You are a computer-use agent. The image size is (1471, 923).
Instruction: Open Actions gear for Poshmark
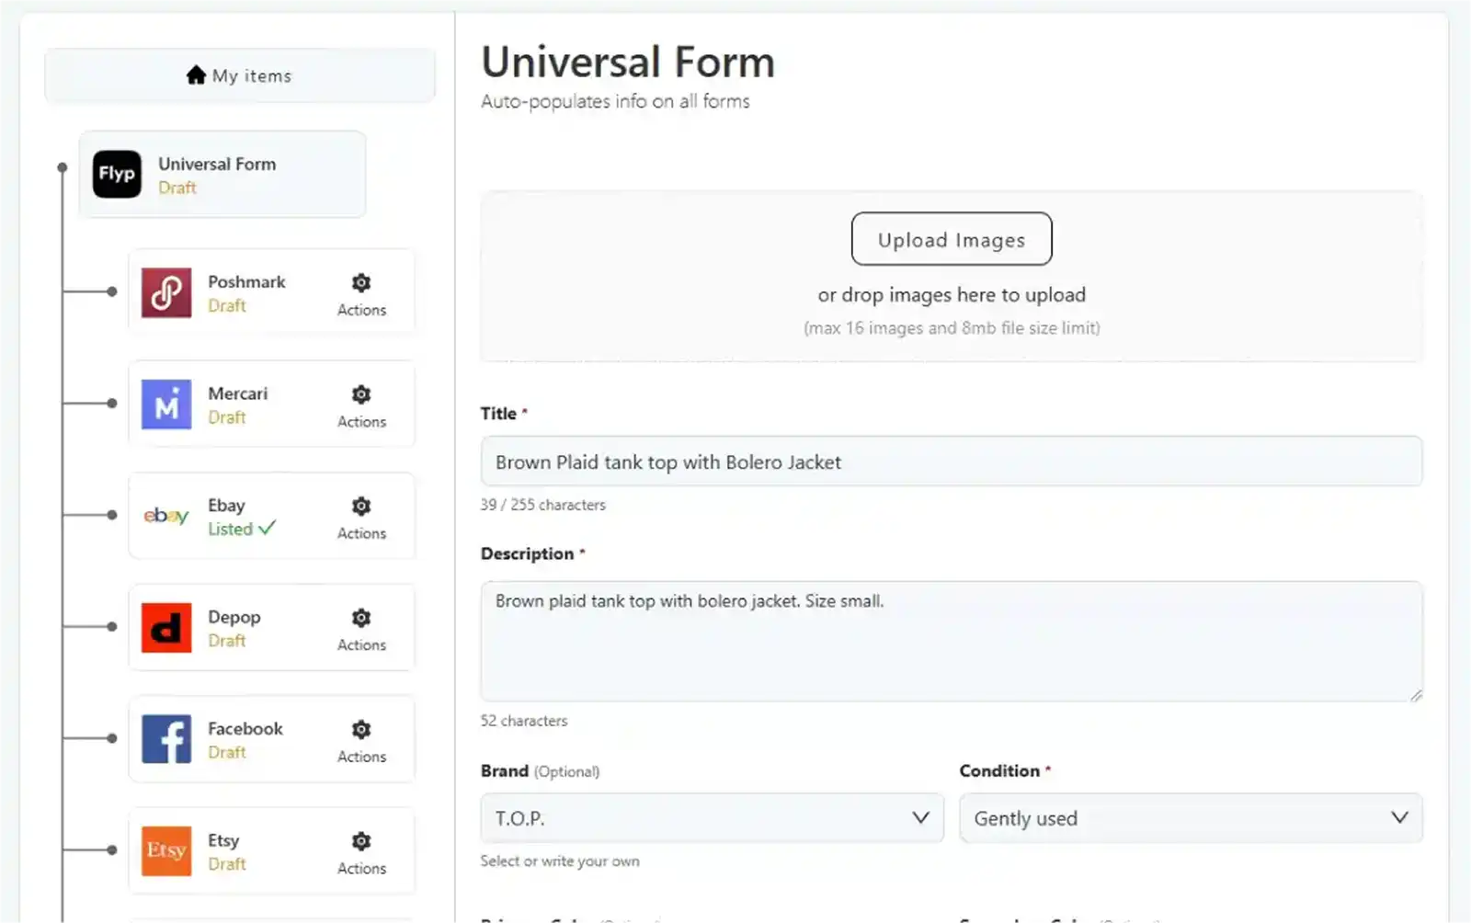click(360, 282)
